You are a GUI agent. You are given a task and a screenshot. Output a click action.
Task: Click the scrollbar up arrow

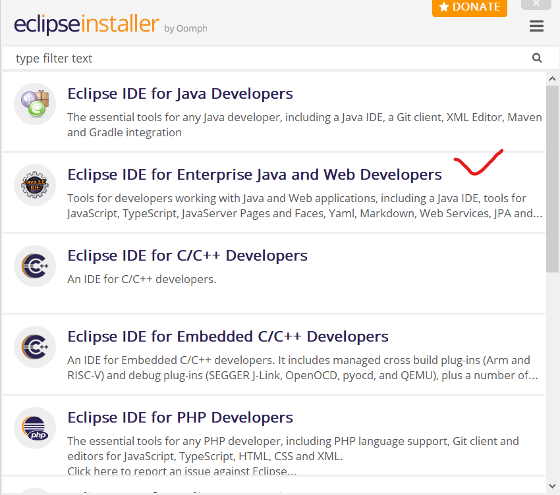[x=553, y=78]
